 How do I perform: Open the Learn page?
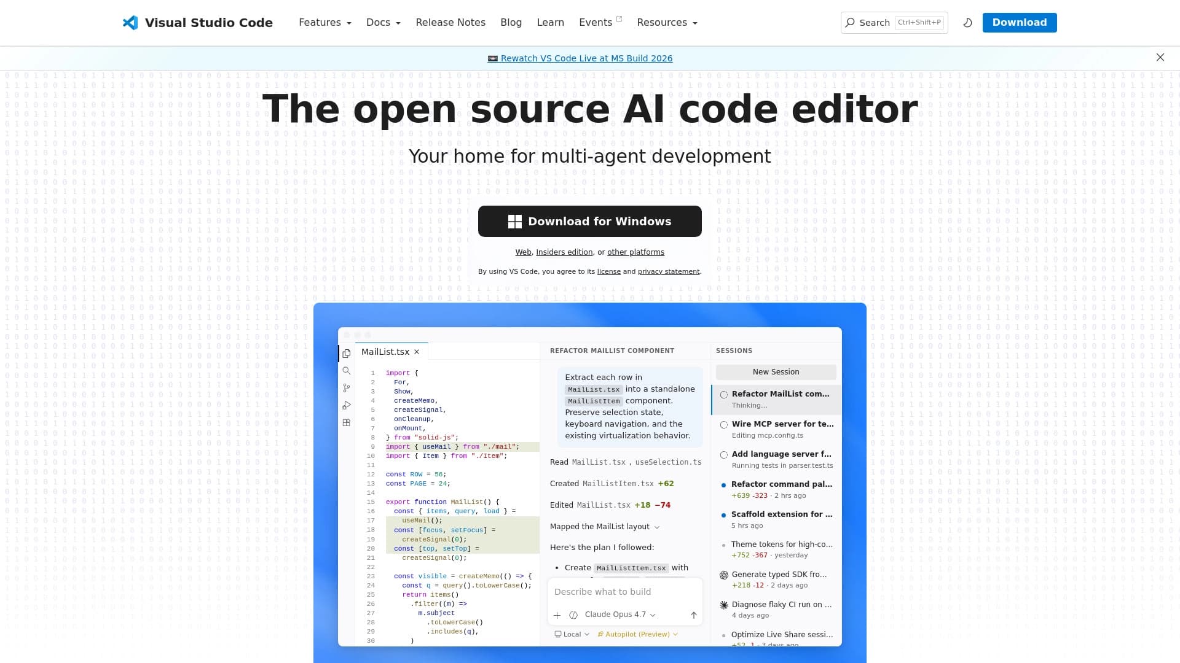tap(550, 23)
